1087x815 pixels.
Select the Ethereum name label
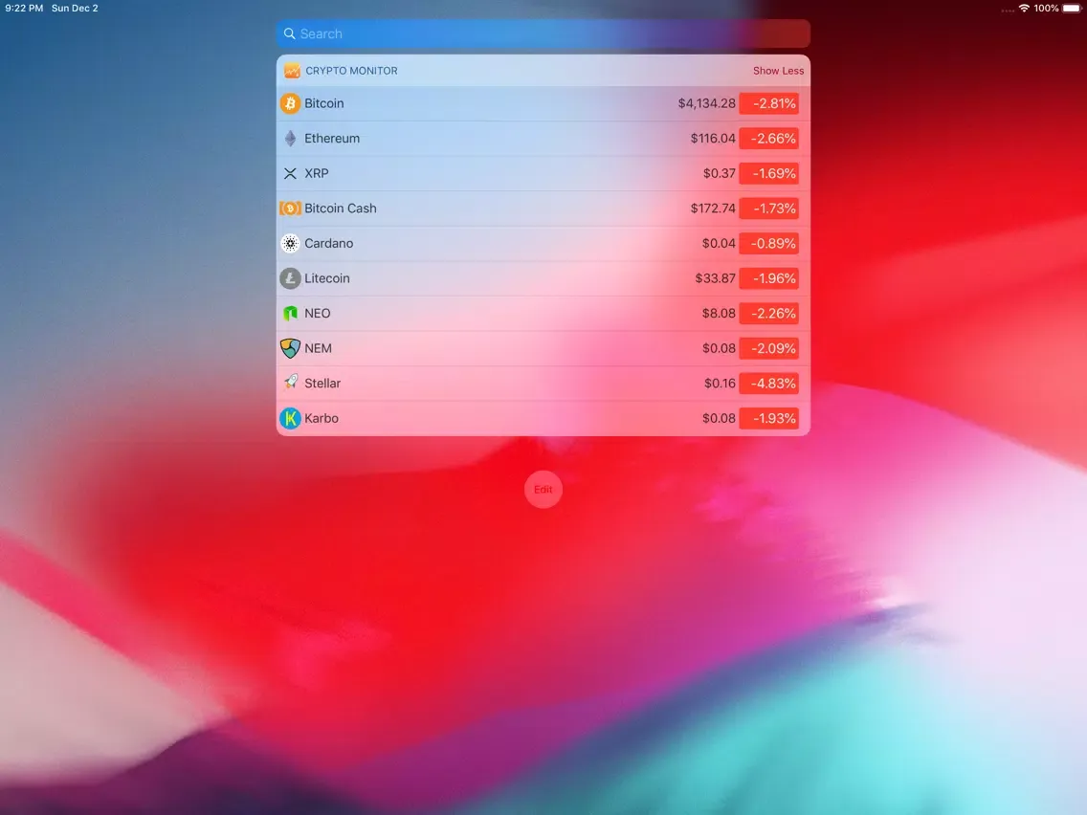click(x=332, y=139)
